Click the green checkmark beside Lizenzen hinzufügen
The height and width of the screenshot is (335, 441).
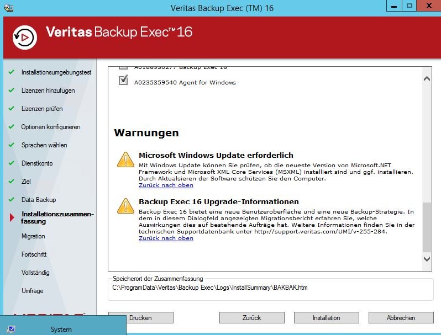[x=11, y=90]
